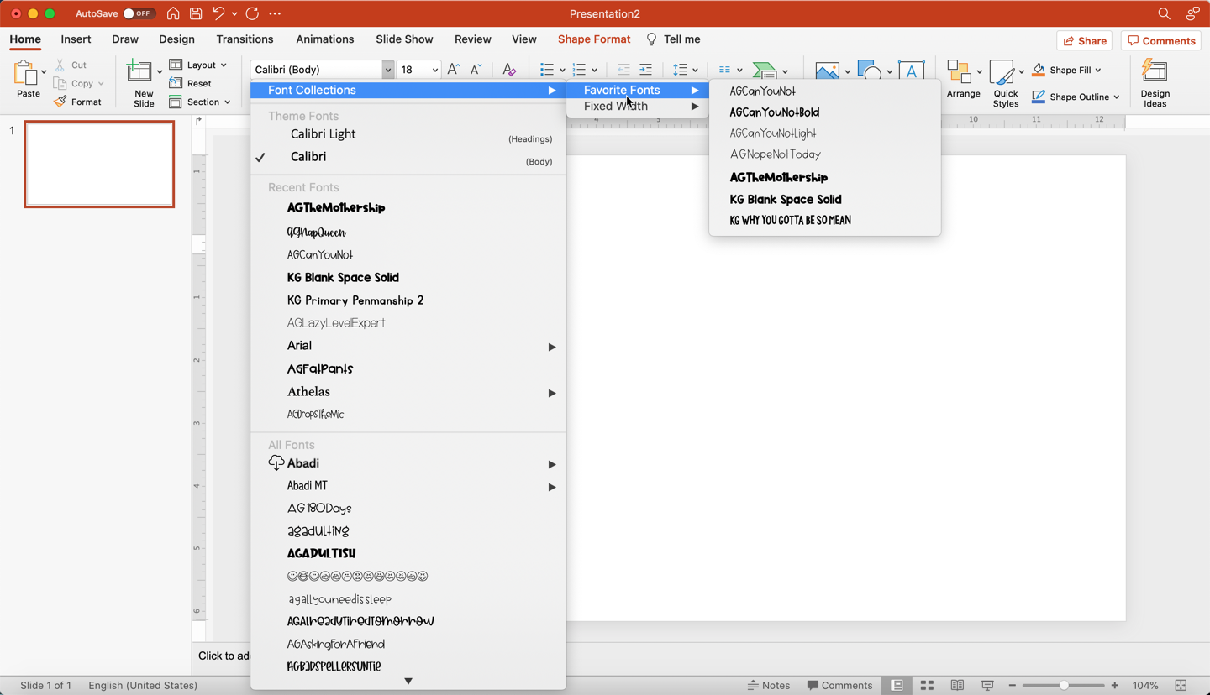1210x695 pixels.
Task: Click the bullet list icon
Action: 547,70
